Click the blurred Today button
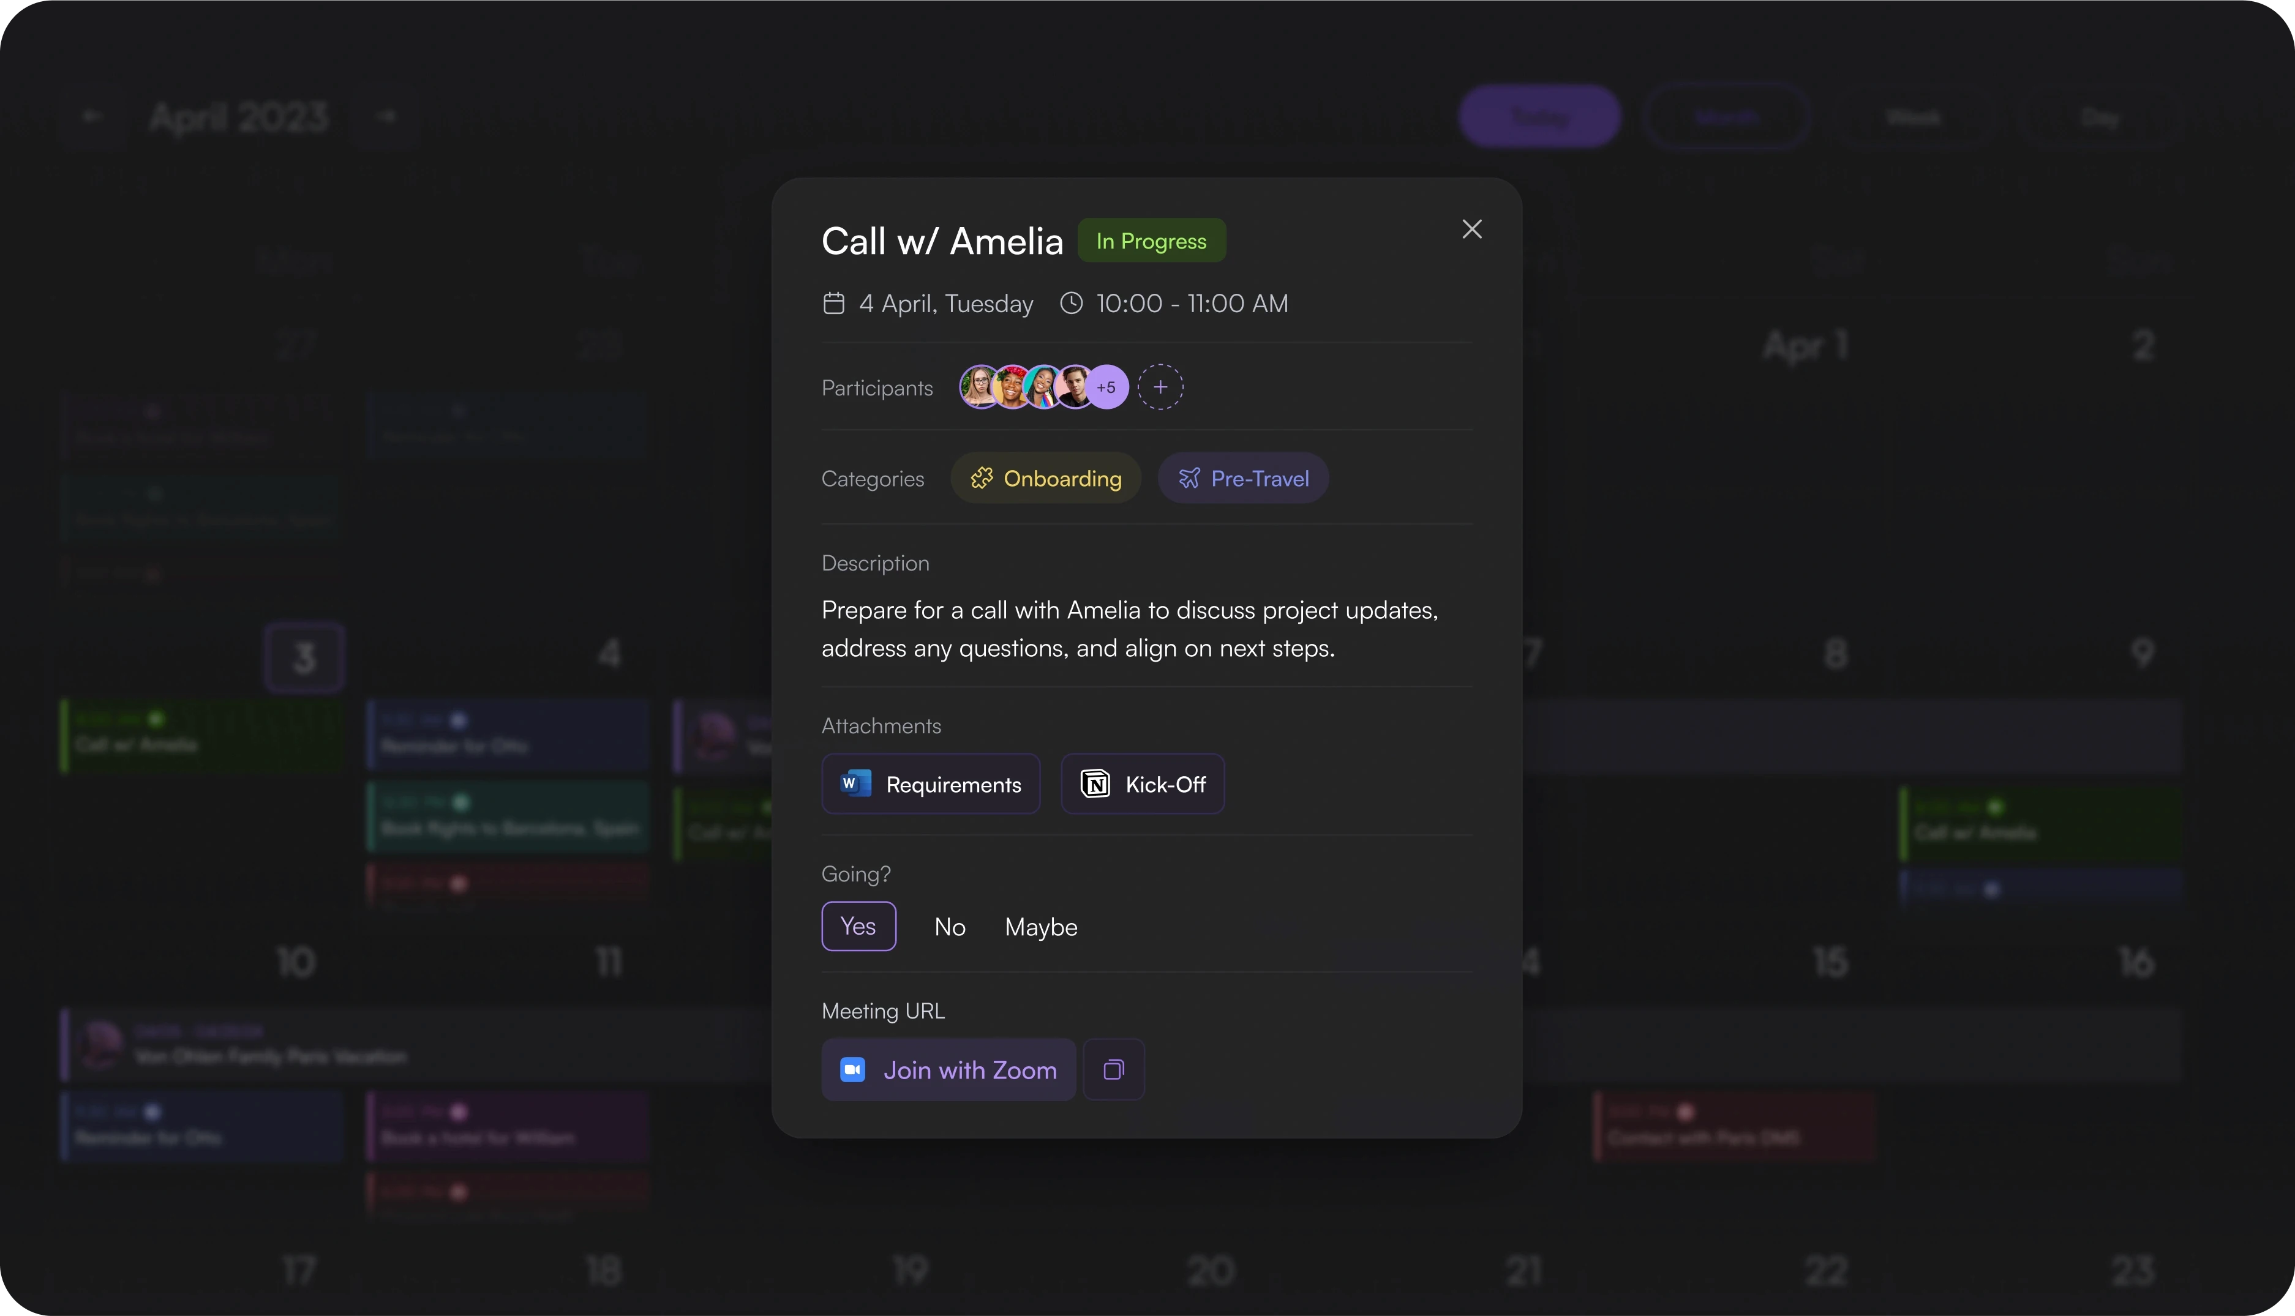This screenshot has width=2295, height=1316. click(1540, 116)
